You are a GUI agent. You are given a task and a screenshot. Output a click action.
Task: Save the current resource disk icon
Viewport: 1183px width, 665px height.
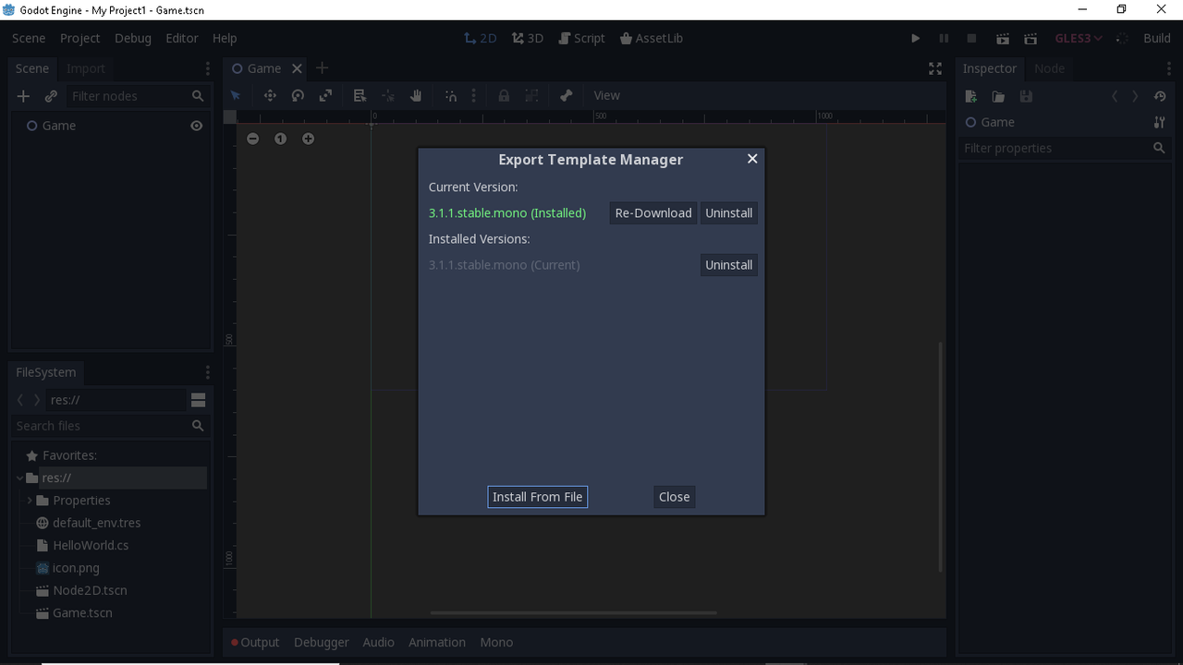1026,96
